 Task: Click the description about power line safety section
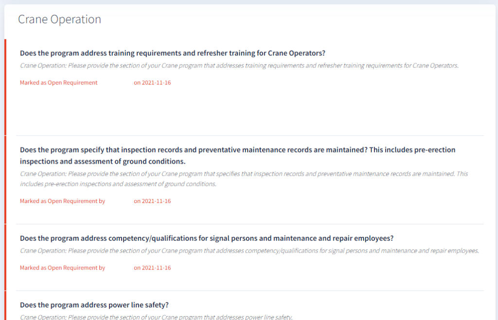pyautogui.click(x=156, y=317)
